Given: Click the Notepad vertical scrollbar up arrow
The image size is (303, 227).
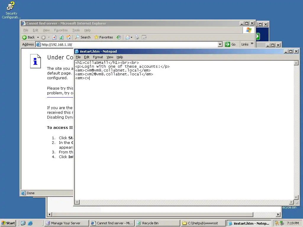Looking at the screenshot, I should (296, 63).
